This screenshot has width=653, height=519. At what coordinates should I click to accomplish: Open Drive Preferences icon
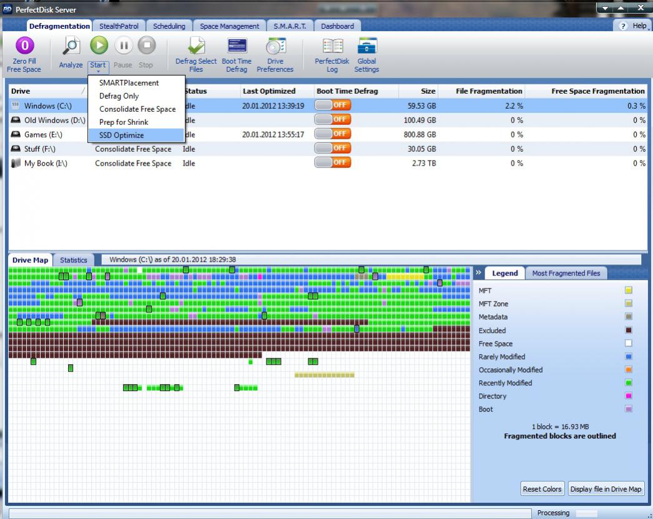275,46
